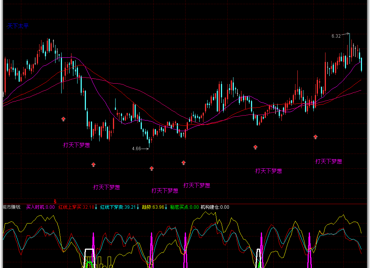
Task: Click the 熊市赚钱 indicator name
Action: tap(11, 207)
